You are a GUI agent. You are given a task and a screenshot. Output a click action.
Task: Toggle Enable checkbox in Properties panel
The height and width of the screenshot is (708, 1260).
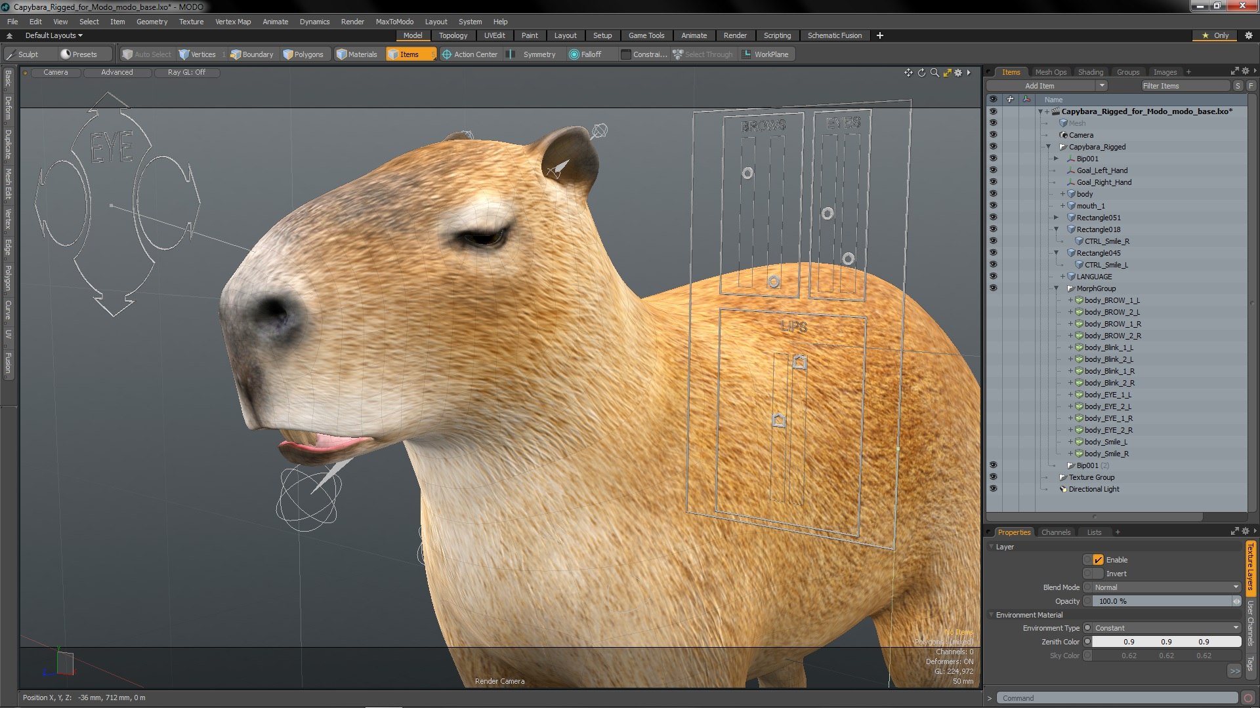coord(1099,559)
